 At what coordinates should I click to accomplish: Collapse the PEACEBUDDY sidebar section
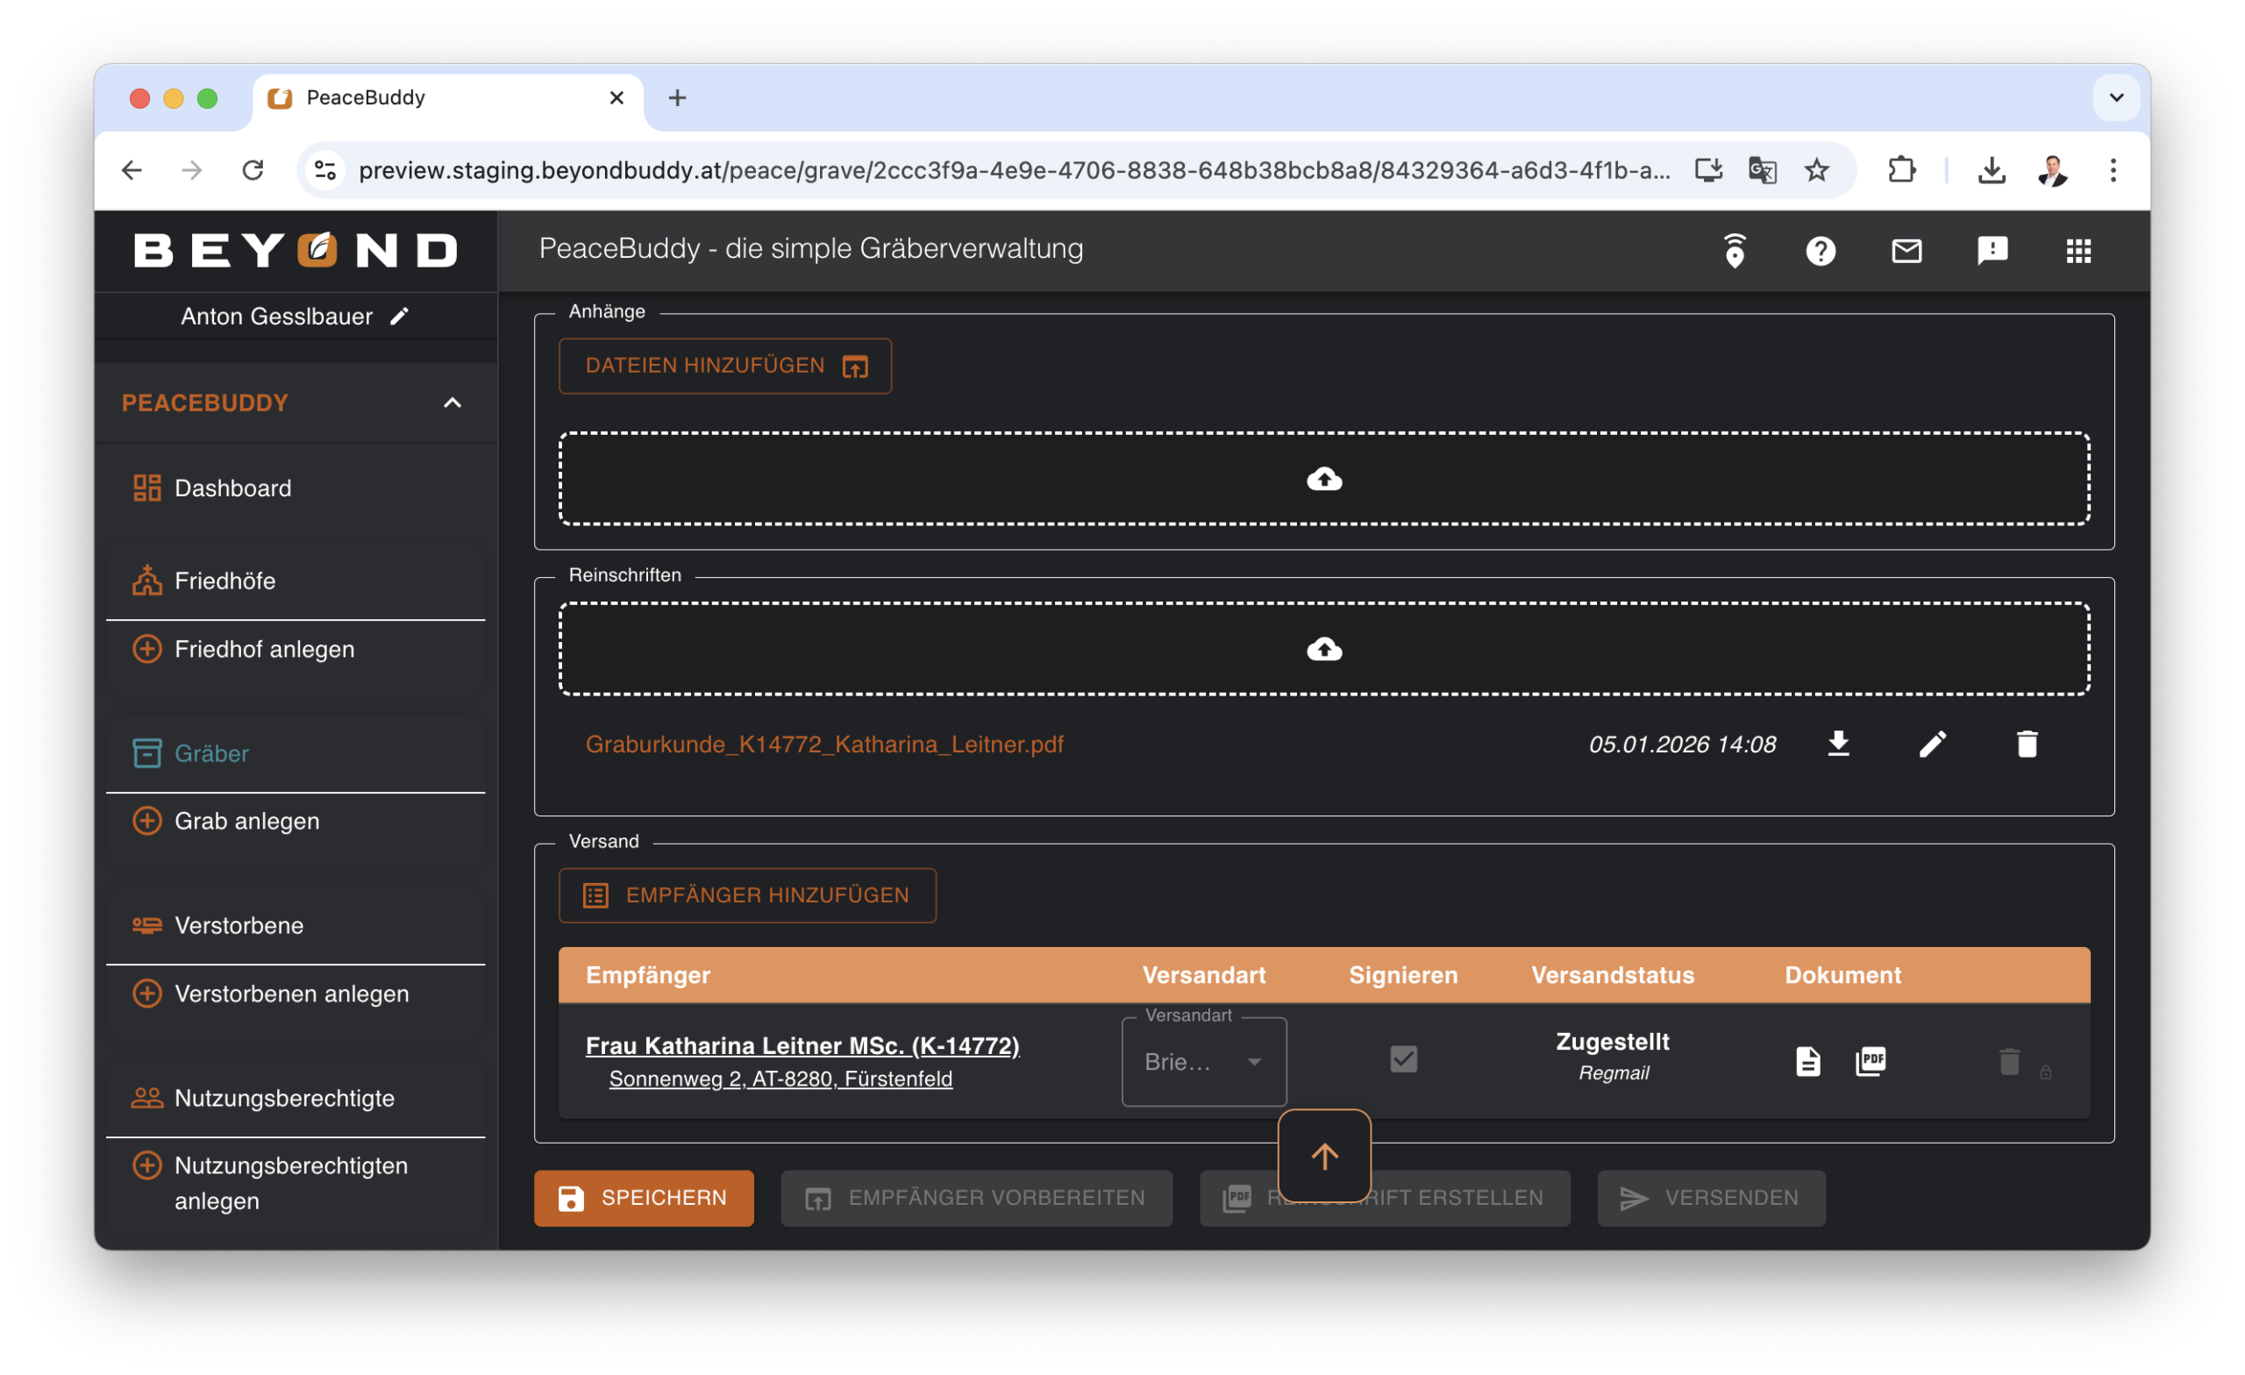[452, 403]
